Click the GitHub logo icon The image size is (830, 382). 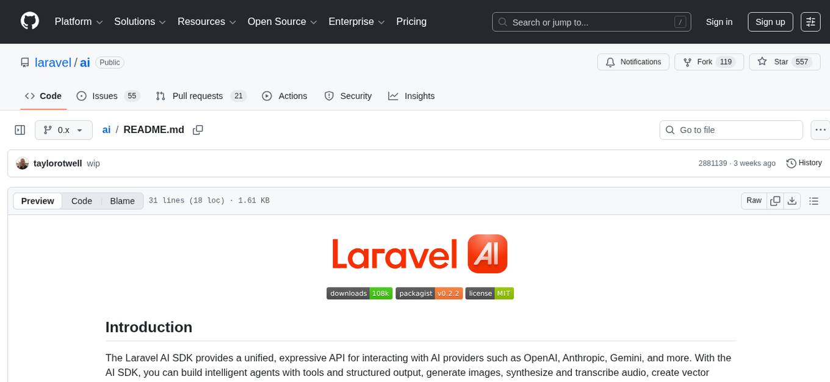(x=30, y=21)
